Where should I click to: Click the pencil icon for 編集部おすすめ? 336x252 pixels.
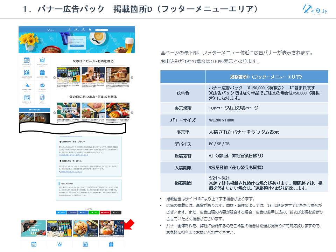point(27,85)
